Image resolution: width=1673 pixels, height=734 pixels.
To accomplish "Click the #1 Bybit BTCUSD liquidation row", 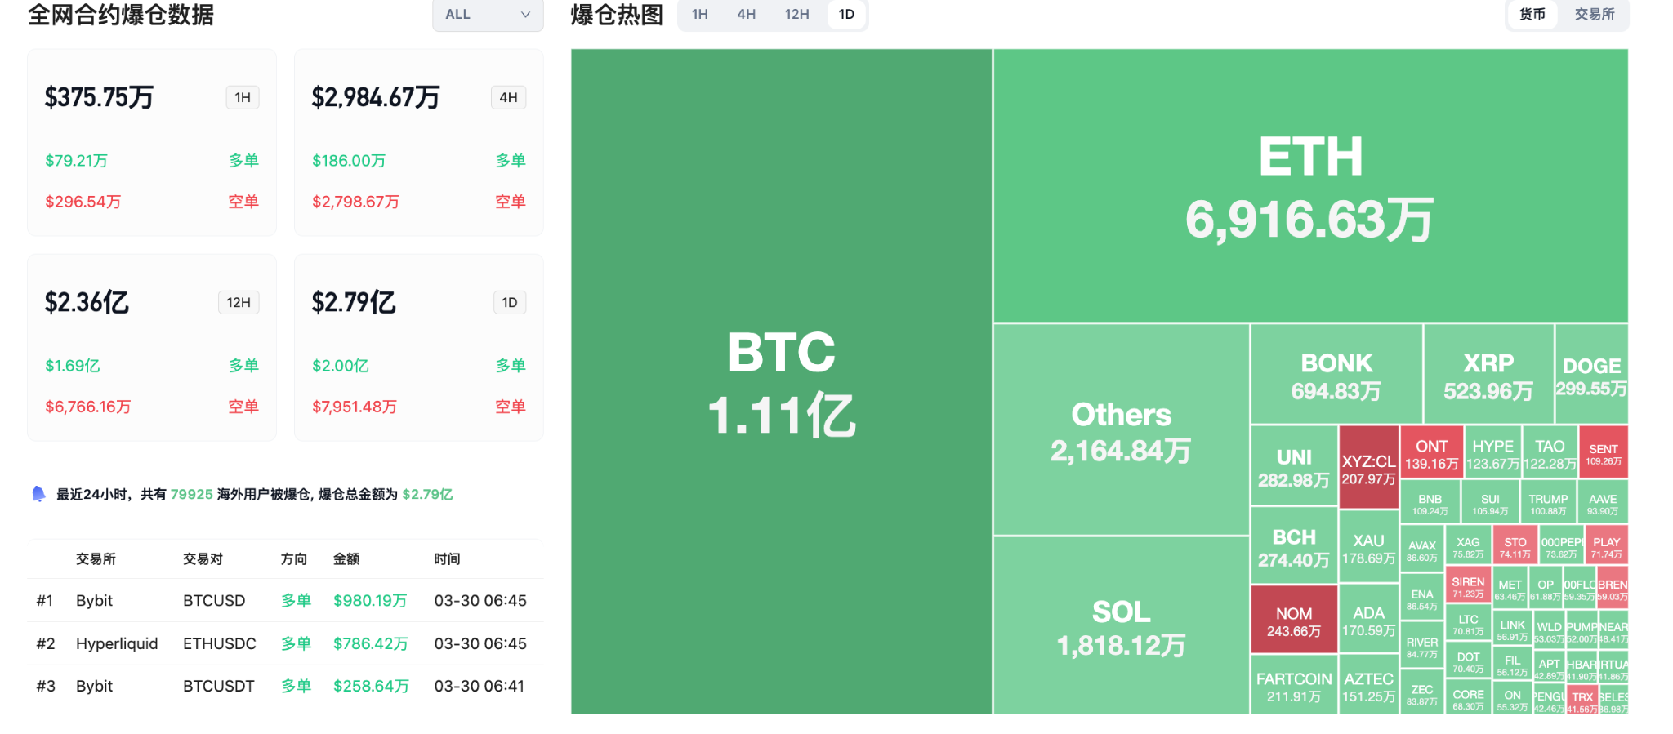I will [284, 601].
